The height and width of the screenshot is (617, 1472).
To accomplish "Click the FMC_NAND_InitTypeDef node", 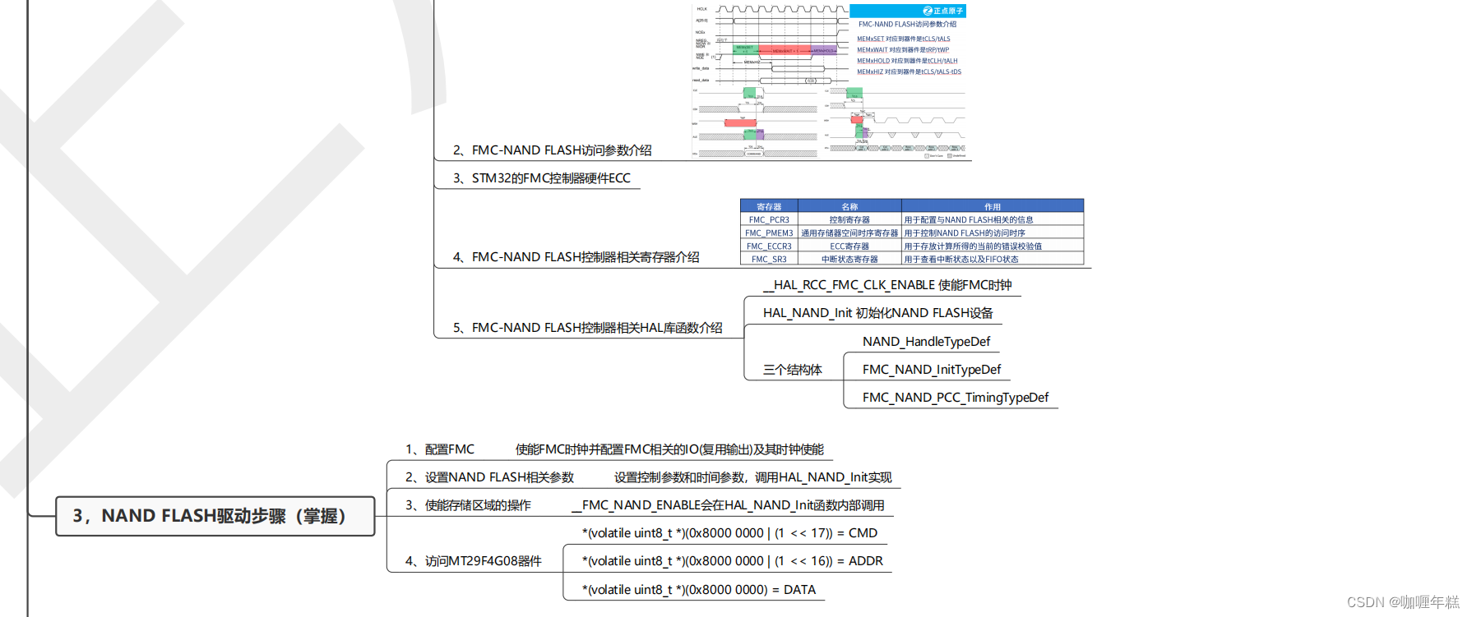I will tap(932, 370).
